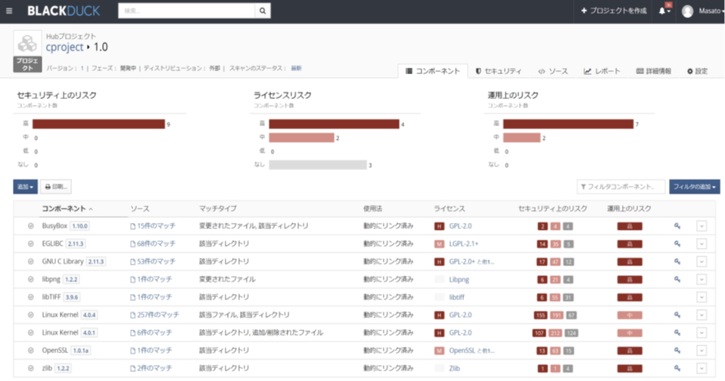The width and height of the screenshot is (725, 381).
Task: Click the search magnifier button
Action: [263, 11]
